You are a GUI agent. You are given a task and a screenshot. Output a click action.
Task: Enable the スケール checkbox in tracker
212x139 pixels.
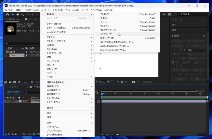(195, 63)
